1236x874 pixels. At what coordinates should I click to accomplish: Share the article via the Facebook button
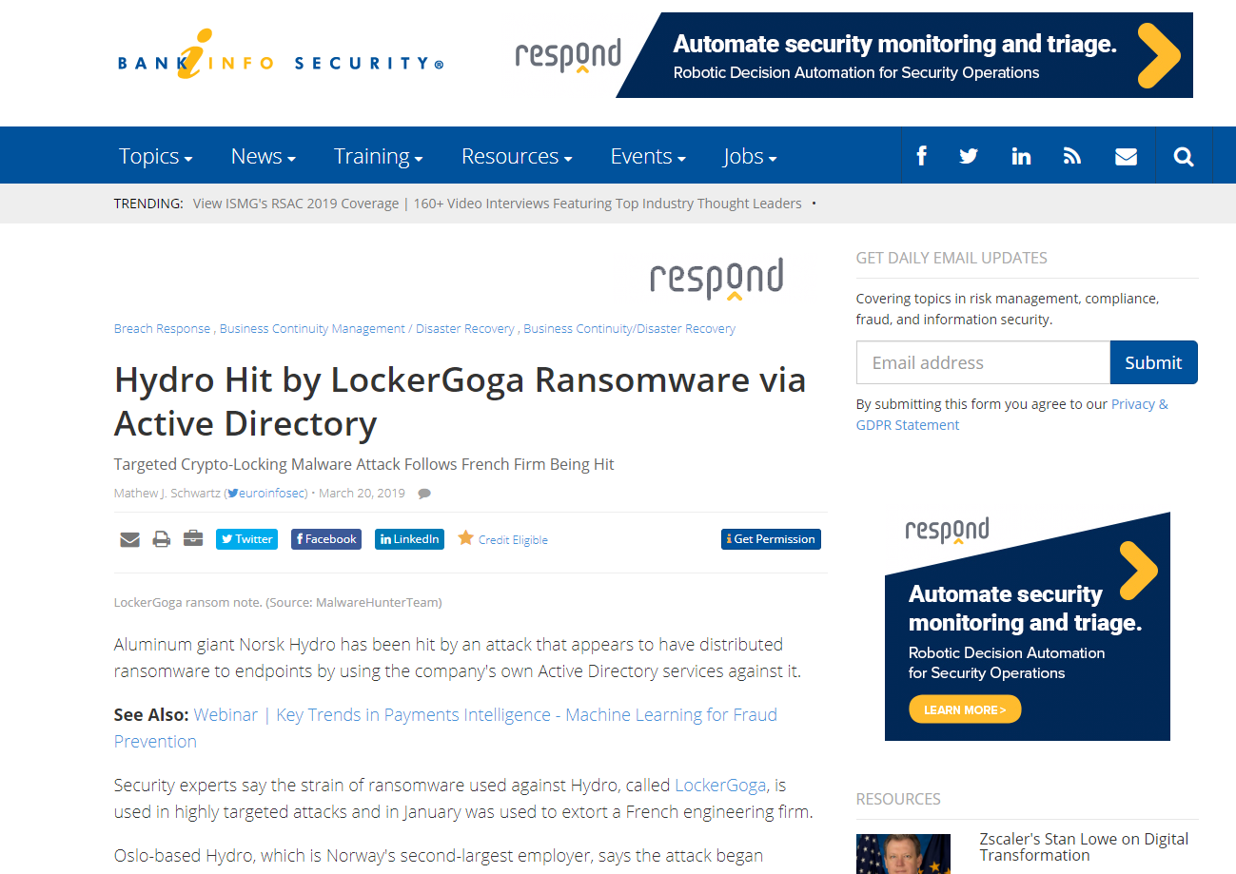(x=326, y=539)
